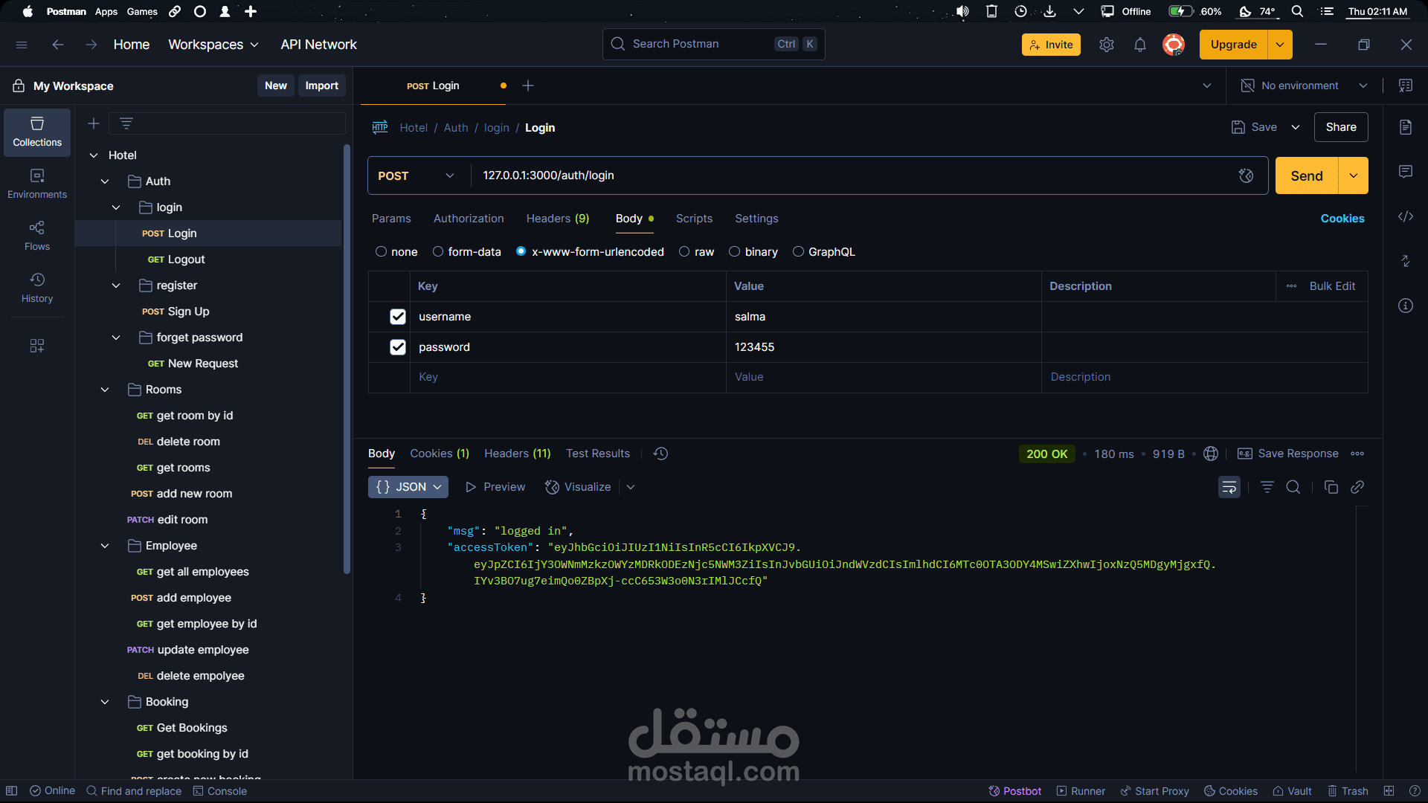This screenshot has width=1428, height=803.
Task: Open the configure sidebar apps icon
Action: 37,346
